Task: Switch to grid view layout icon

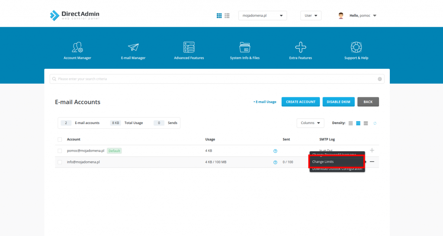Action: [219, 16]
